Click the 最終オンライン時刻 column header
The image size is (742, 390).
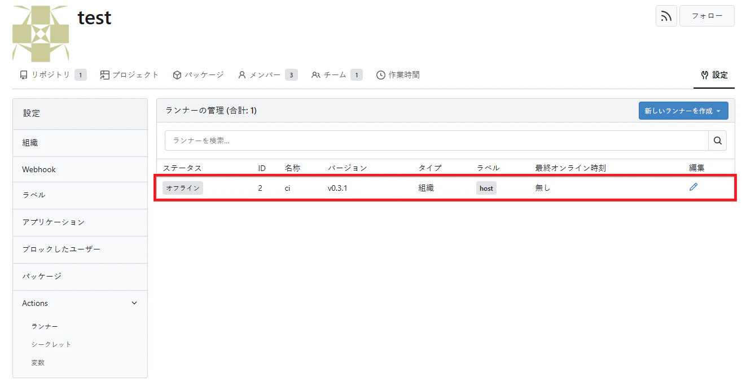click(570, 168)
